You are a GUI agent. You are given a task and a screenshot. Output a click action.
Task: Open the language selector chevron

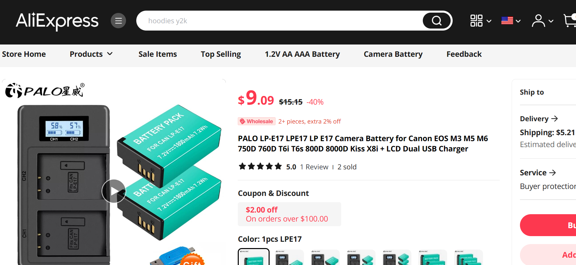(x=519, y=21)
